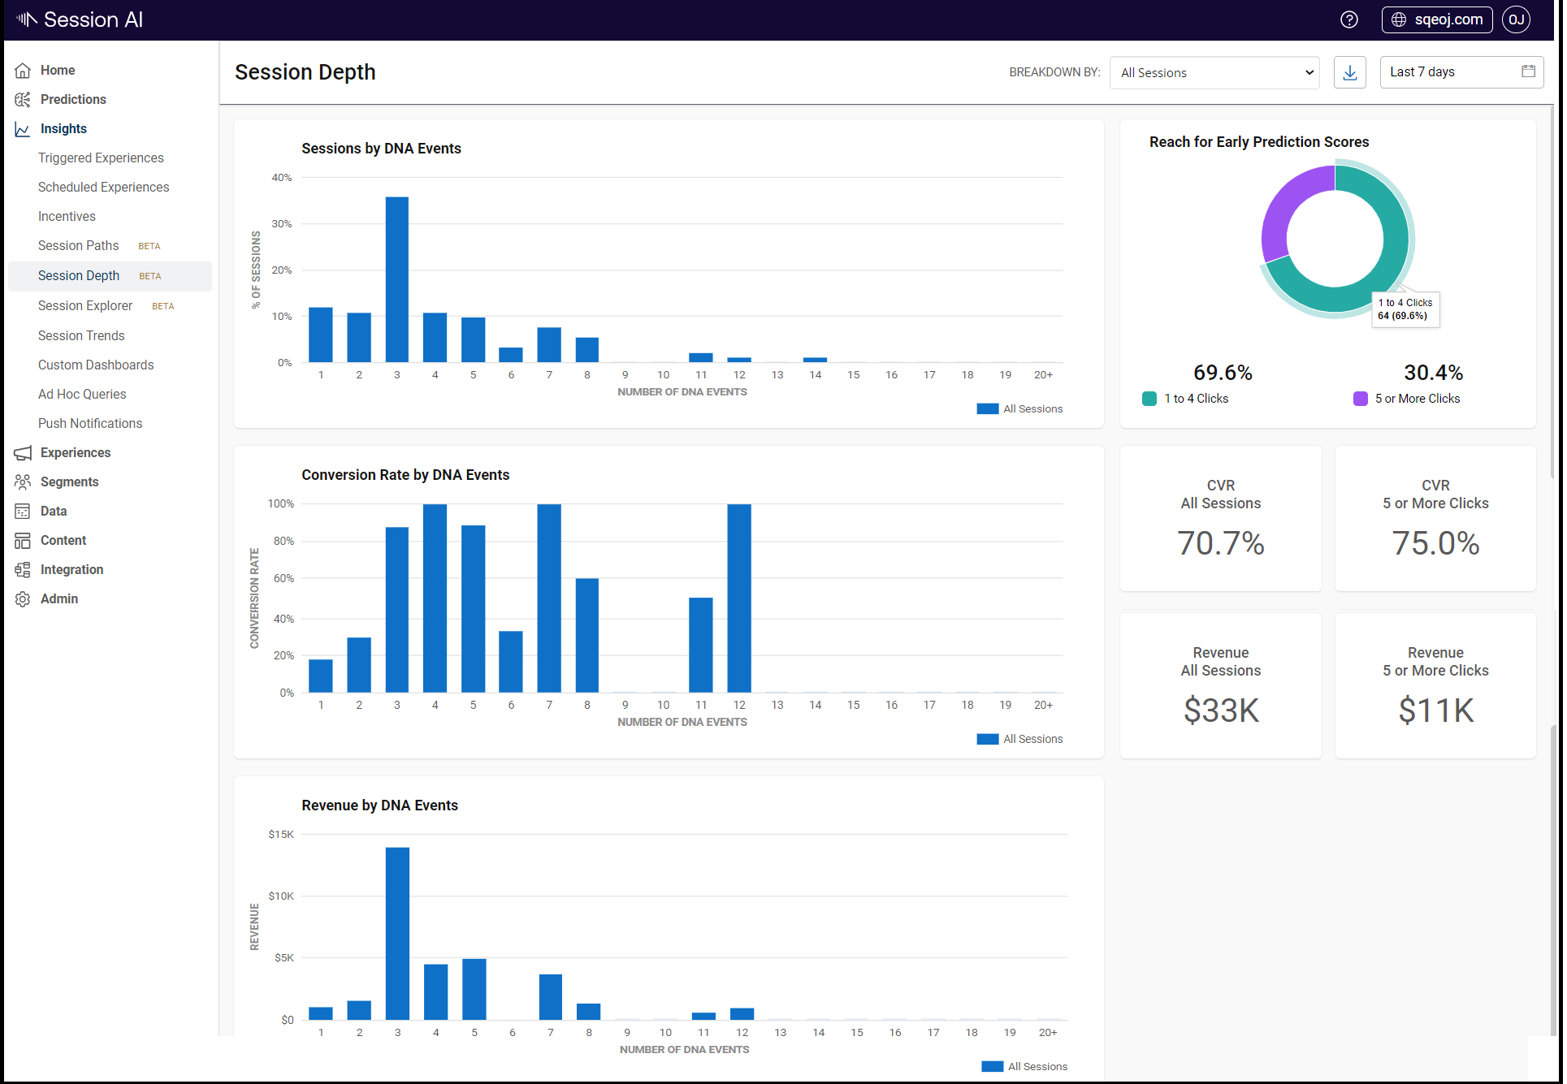Click the globe icon beside sqeoj.com

click(1399, 19)
